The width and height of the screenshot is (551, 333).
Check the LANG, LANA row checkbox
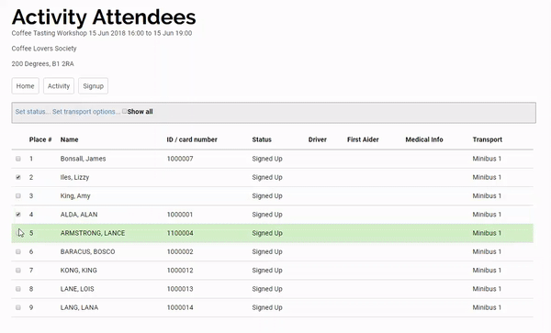18,307
